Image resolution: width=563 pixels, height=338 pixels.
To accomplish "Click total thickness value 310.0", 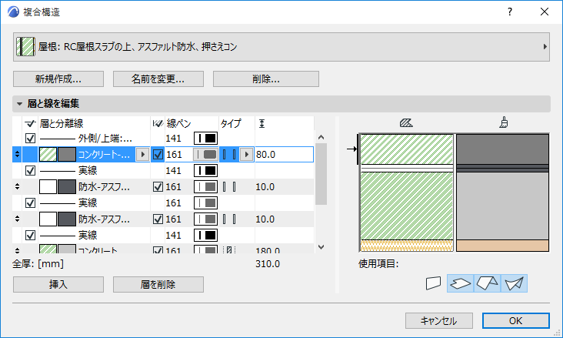I will click(268, 264).
